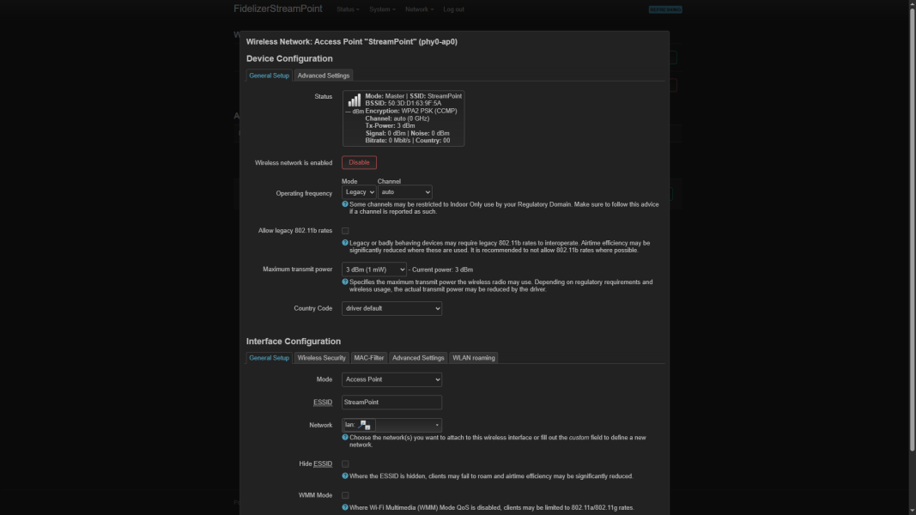Enable Allow legacy 802.11b rates checkbox
The height and width of the screenshot is (515, 916).
(345, 231)
